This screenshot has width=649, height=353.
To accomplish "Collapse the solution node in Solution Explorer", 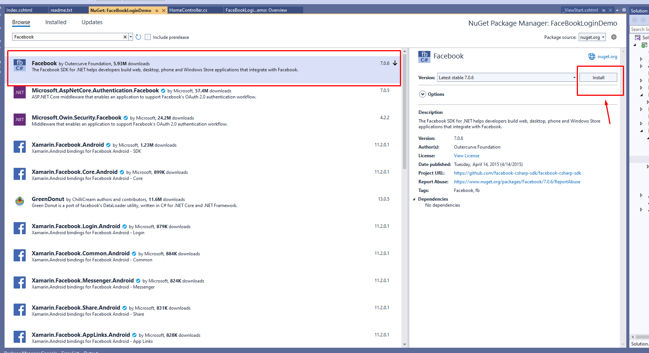I will [635, 45].
